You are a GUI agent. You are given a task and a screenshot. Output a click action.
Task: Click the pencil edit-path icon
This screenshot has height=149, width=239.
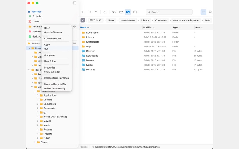pos(83,20)
